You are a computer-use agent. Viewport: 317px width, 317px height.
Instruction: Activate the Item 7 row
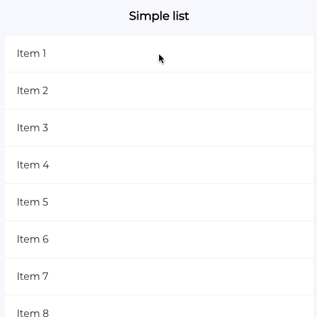point(159,277)
